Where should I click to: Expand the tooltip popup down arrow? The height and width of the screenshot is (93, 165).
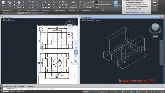(x=149, y=12)
